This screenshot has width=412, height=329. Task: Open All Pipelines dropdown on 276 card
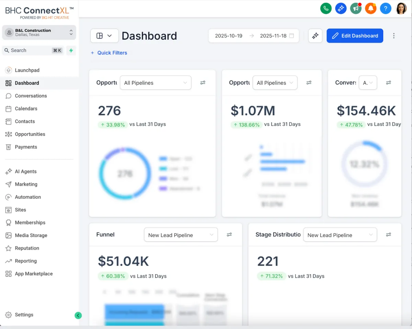click(156, 83)
